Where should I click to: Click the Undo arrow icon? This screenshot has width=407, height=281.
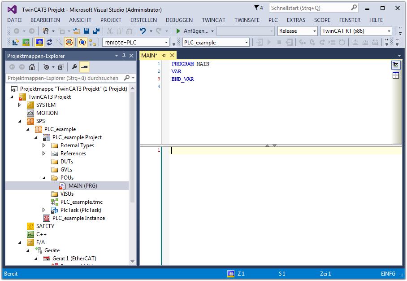(x=143, y=31)
